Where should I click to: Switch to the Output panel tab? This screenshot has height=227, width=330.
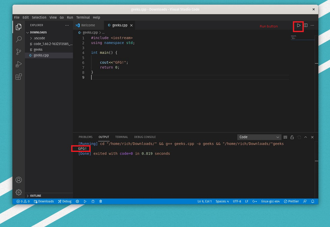(104, 137)
